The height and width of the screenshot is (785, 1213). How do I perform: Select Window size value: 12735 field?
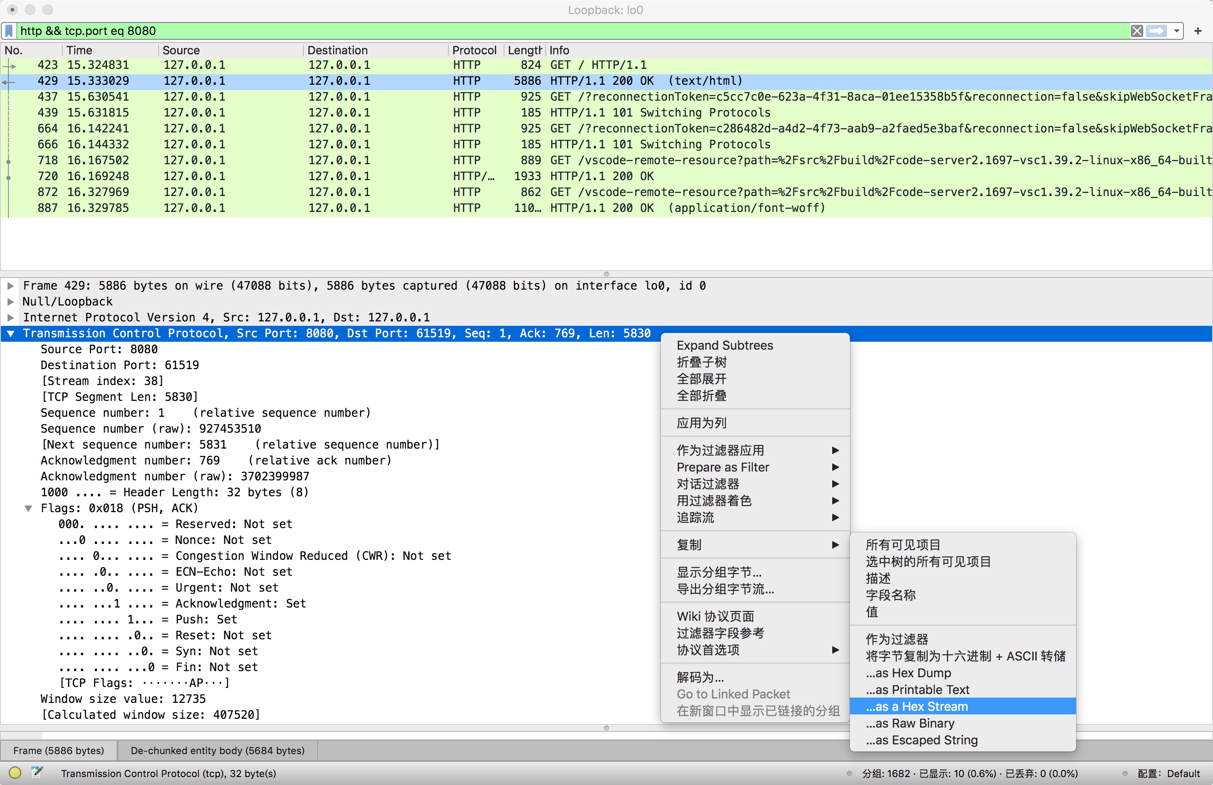(123, 699)
